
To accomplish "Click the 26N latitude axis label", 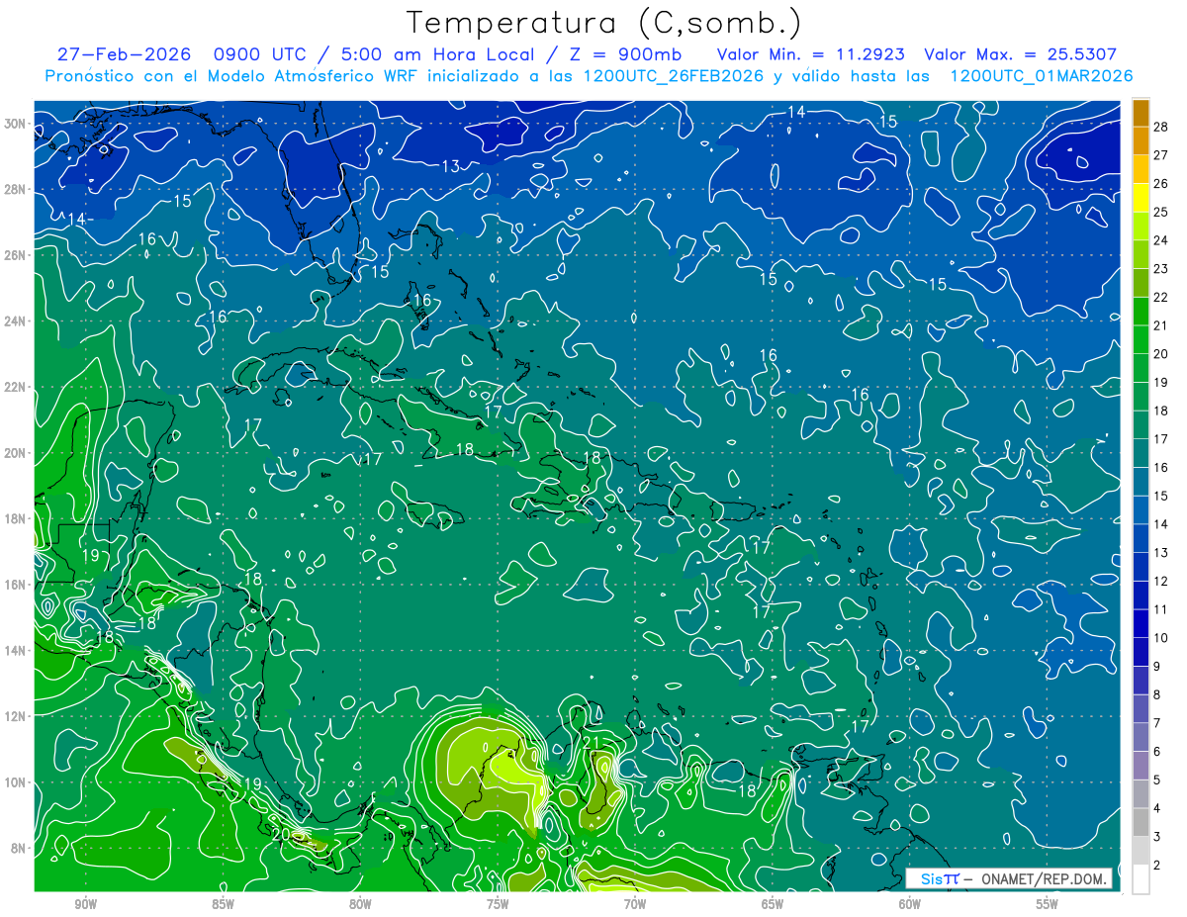I will coord(15,255).
